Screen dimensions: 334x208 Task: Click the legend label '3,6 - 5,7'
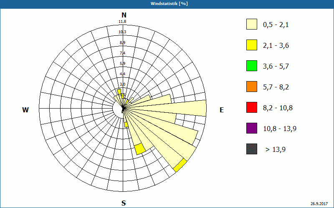click(x=276, y=67)
